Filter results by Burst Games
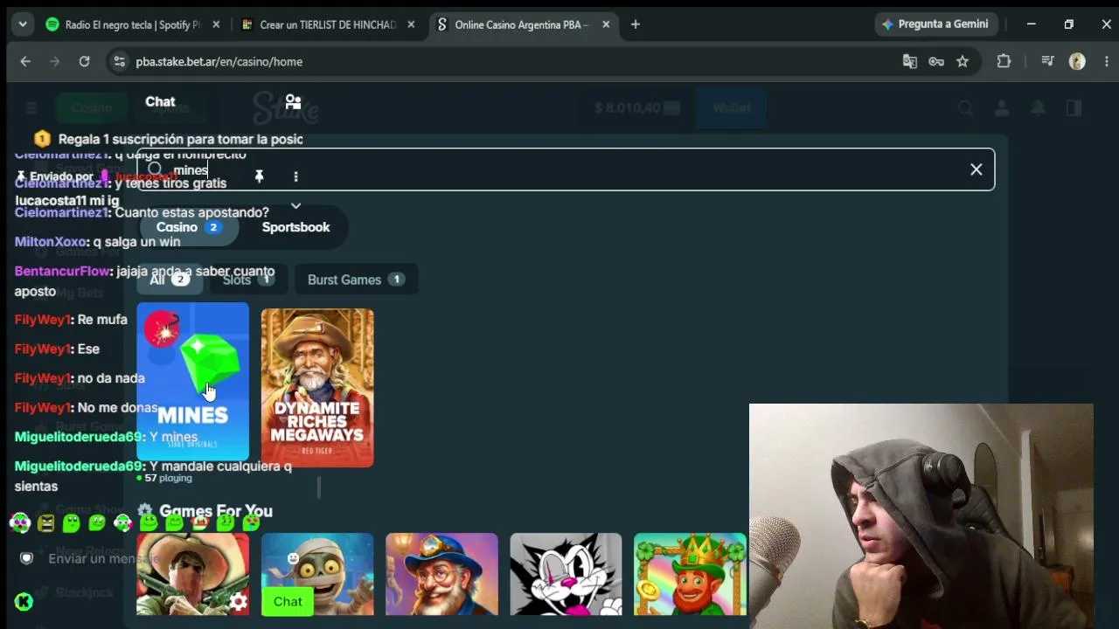The image size is (1119, 629). click(x=356, y=280)
